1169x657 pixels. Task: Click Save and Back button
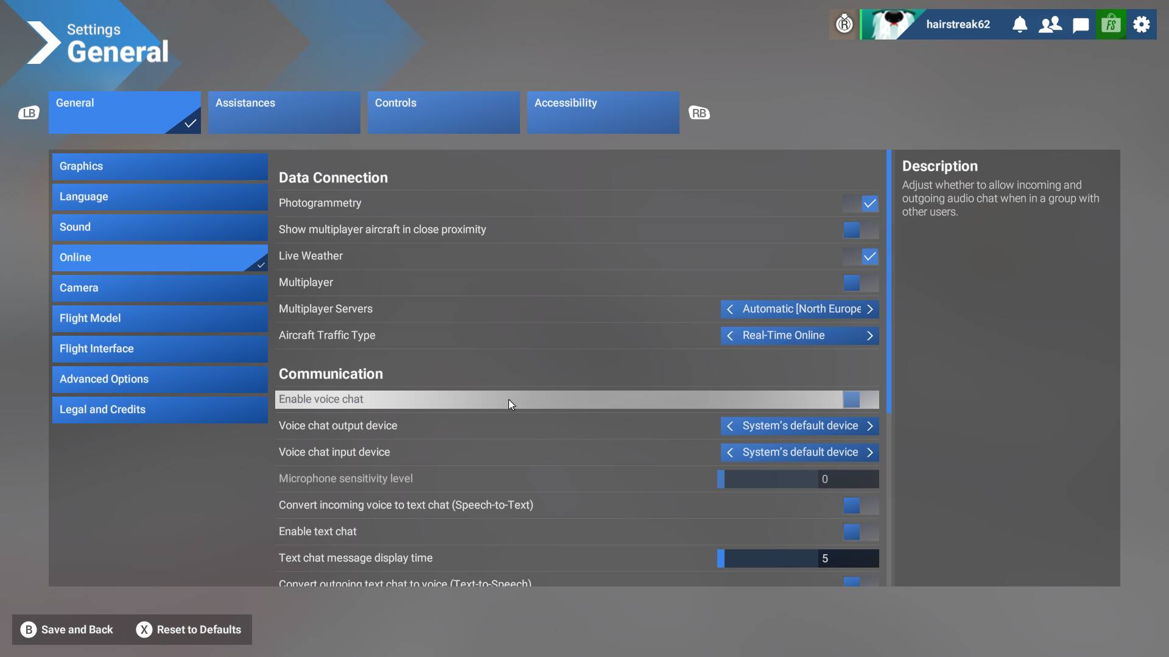pyautogui.click(x=67, y=630)
